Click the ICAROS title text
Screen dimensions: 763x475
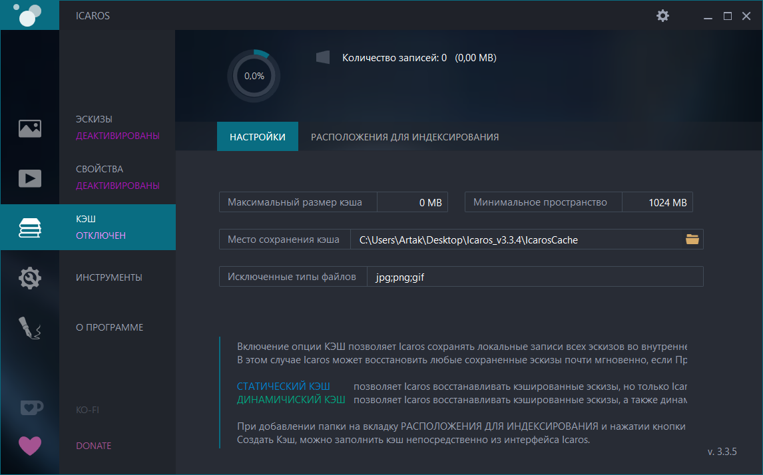pyautogui.click(x=93, y=15)
